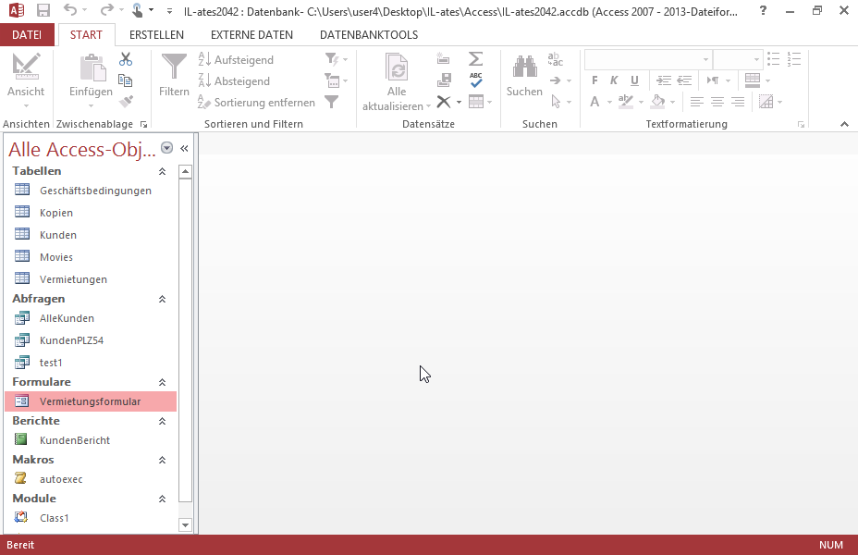The width and height of the screenshot is (858, 555).
Task: Open the delete record dropdown arrow
Action: click(459, 103)
